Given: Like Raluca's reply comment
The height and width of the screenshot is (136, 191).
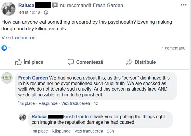Looking at the screenshot, I should [40, 131].
